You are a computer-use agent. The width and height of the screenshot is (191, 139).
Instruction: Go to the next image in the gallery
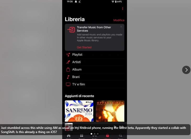coord(186,70)
